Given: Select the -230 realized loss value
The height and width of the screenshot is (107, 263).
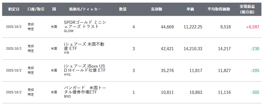Looking at the screenshot, I should (255, 49).
